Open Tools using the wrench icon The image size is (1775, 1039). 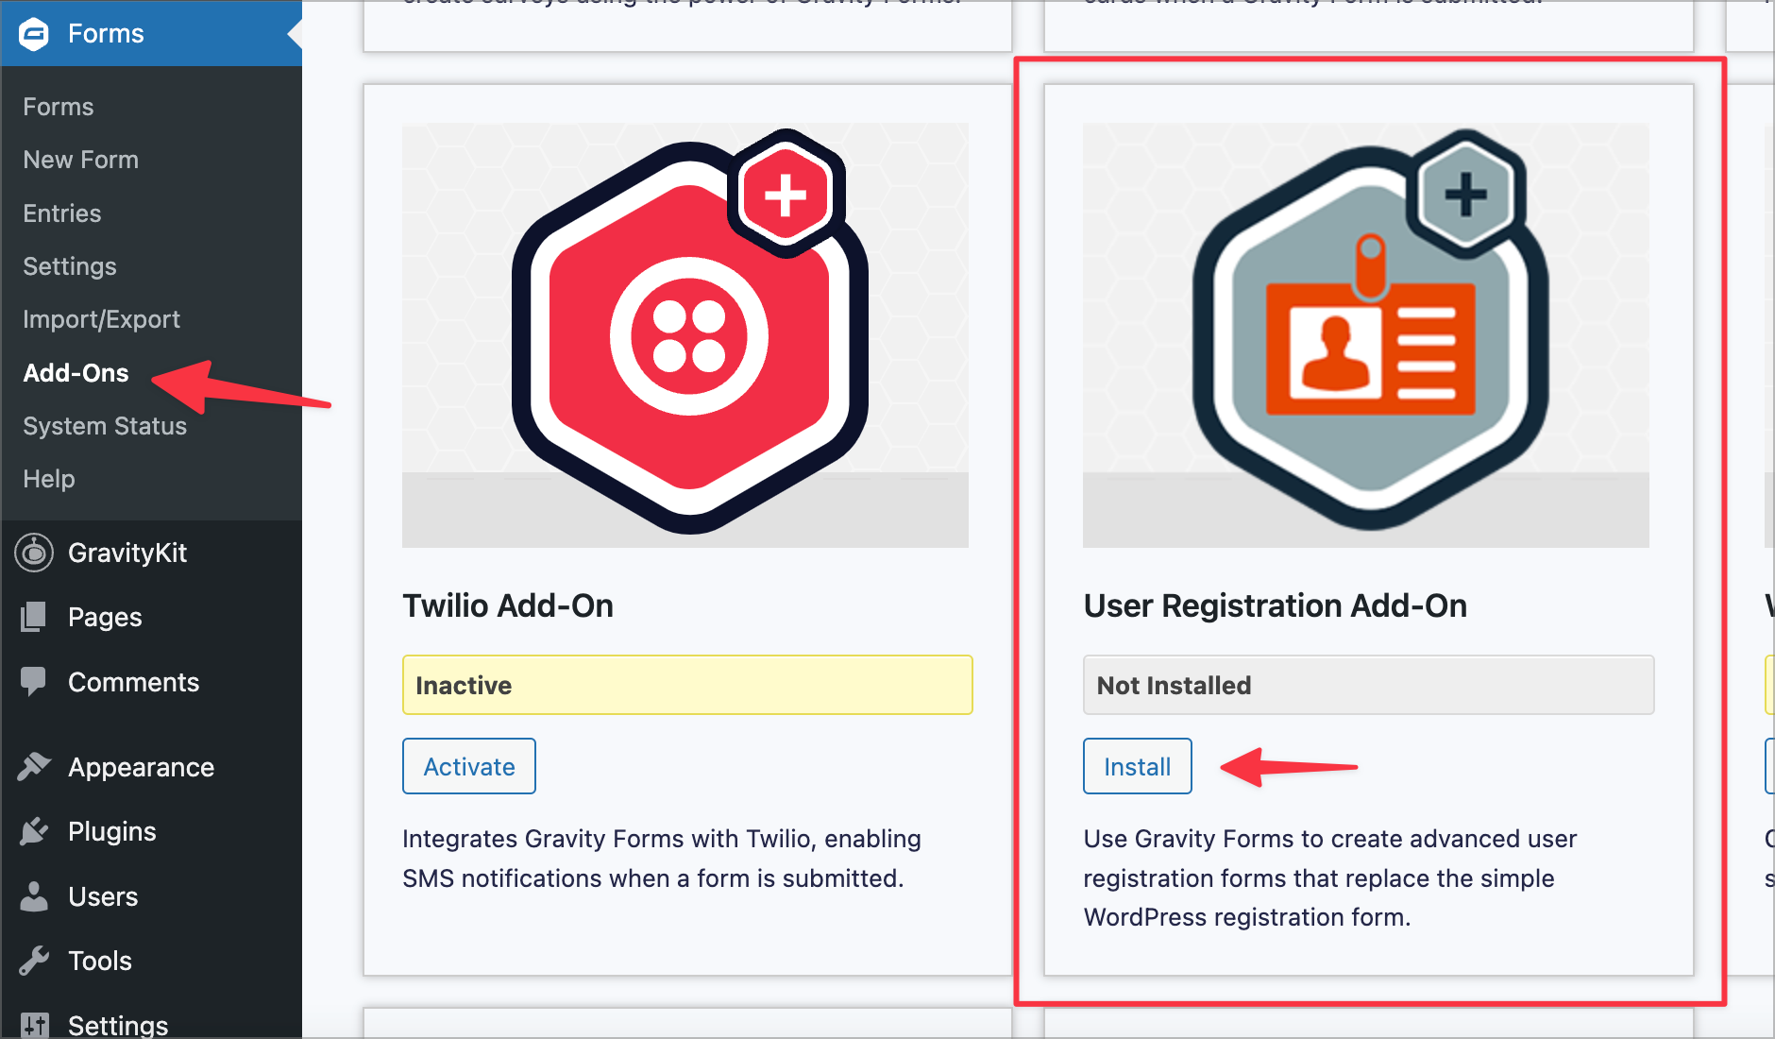click(33, 961)
